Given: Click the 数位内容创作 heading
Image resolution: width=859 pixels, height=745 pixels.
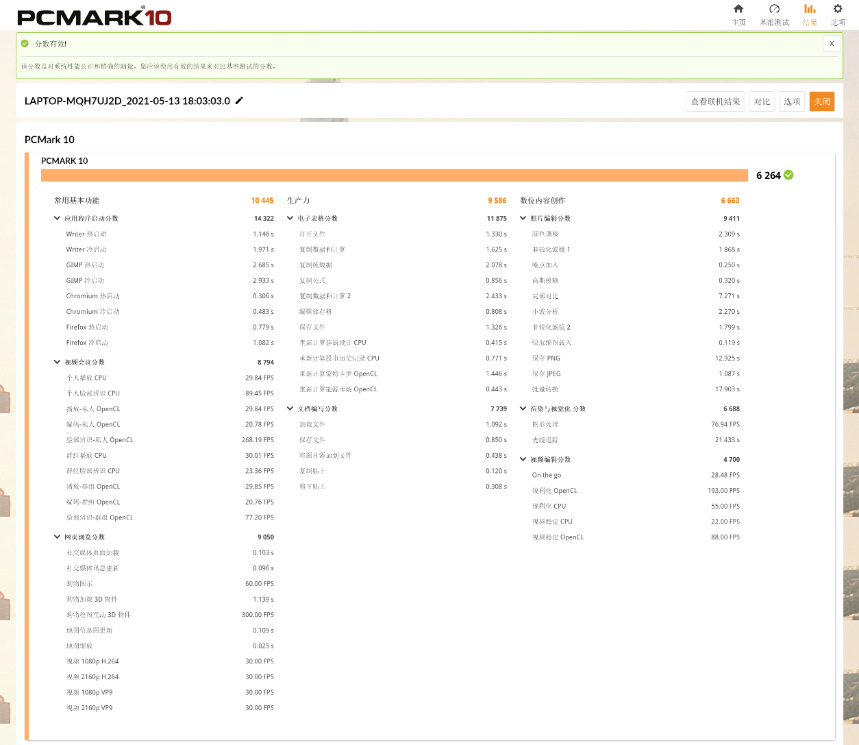Looking at the screenshot, I should coord(543,201).
